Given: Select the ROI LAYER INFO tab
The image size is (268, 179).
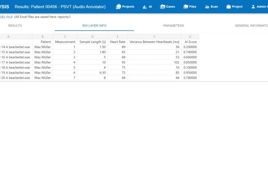Looking at the screenshot, I should point(94,26).
